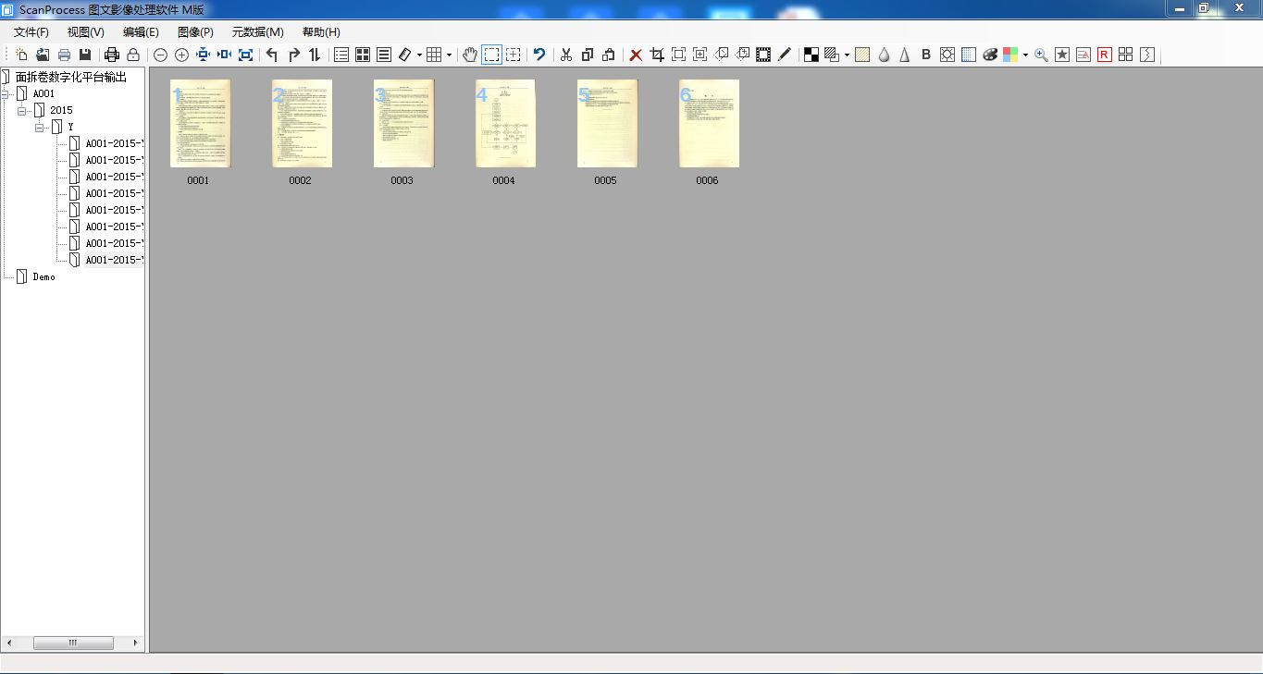The height and width of the screenshot is (674, 1263).
Task: Click the cone sharpen icon
Action: tap(905, 55)
